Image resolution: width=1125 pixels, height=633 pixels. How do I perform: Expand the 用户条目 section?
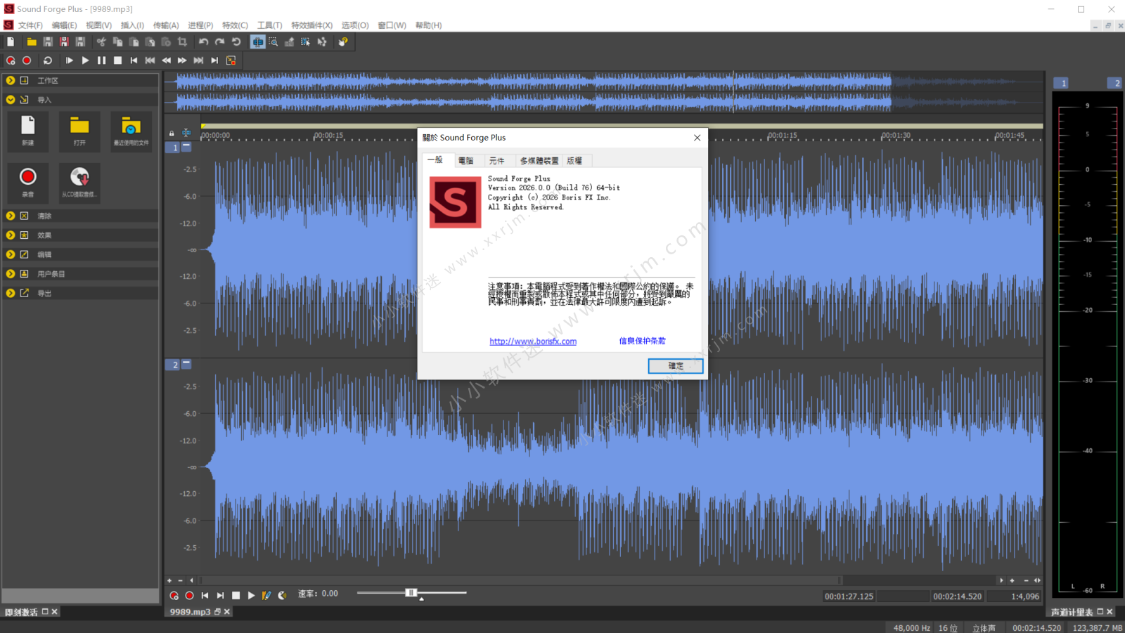pos(11,274)
